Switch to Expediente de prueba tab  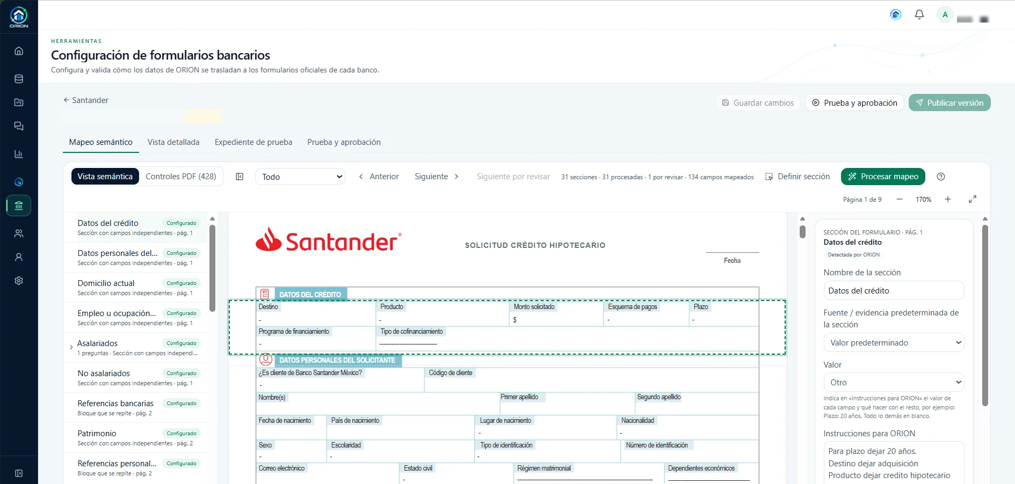253,142
